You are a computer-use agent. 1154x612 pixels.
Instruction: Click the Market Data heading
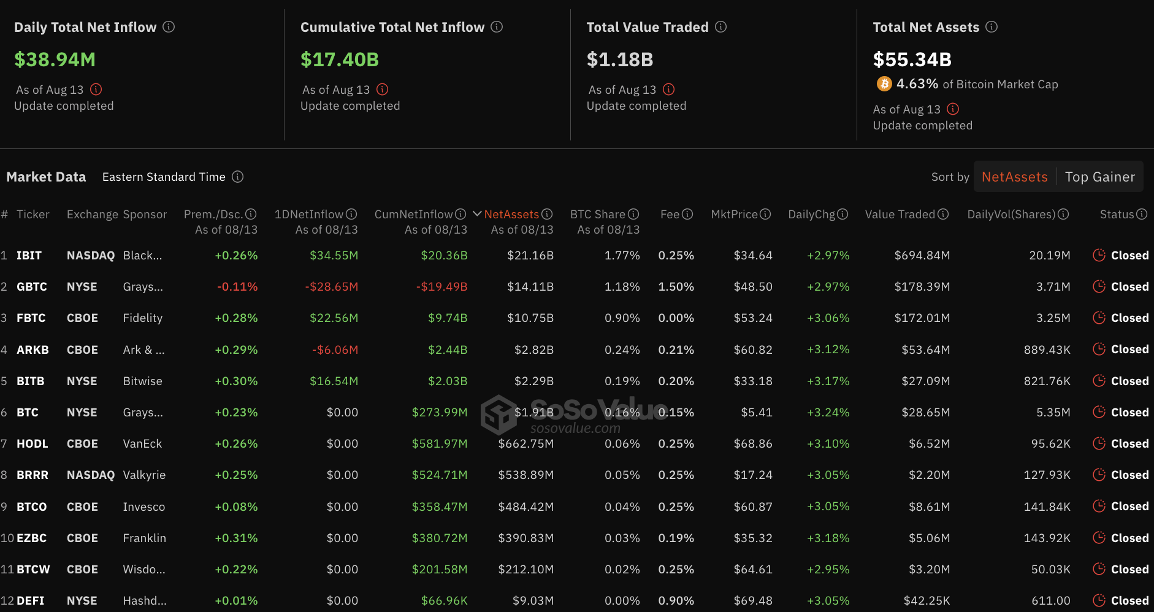(47, 177)
